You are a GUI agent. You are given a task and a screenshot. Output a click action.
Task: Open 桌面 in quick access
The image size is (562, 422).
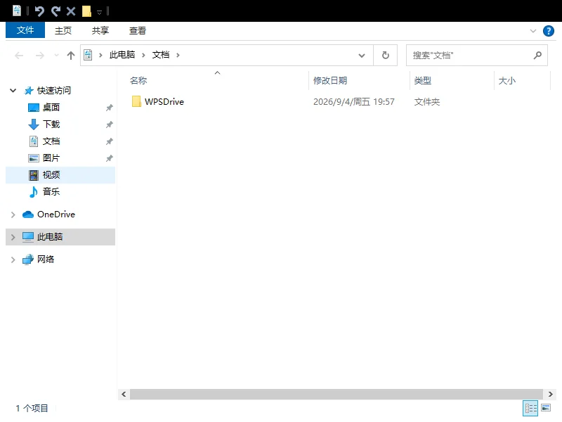coord(51,108)
